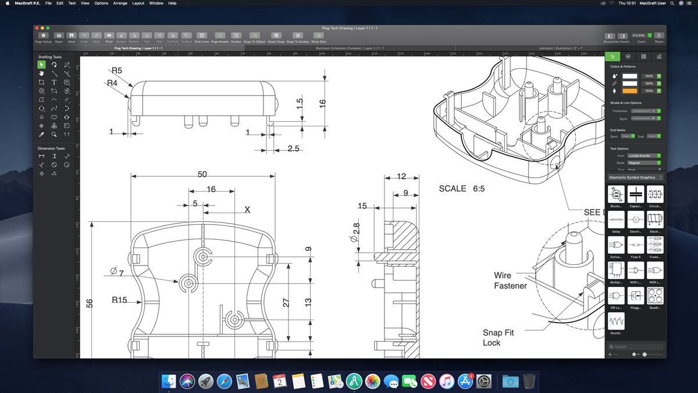Open Finder from the Dock
Screen dimensions: 698x393
(169, 381)
